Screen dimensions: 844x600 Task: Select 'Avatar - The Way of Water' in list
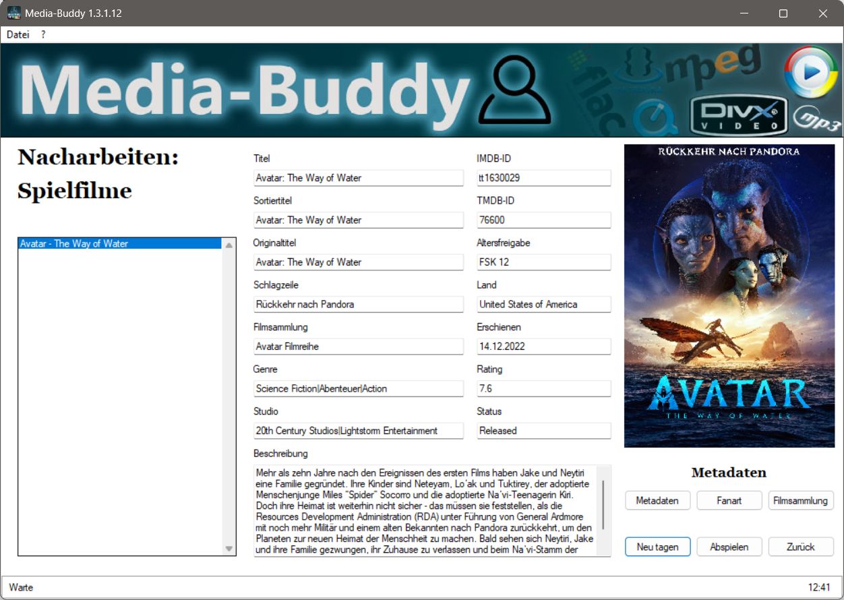[x=120, y=244]
